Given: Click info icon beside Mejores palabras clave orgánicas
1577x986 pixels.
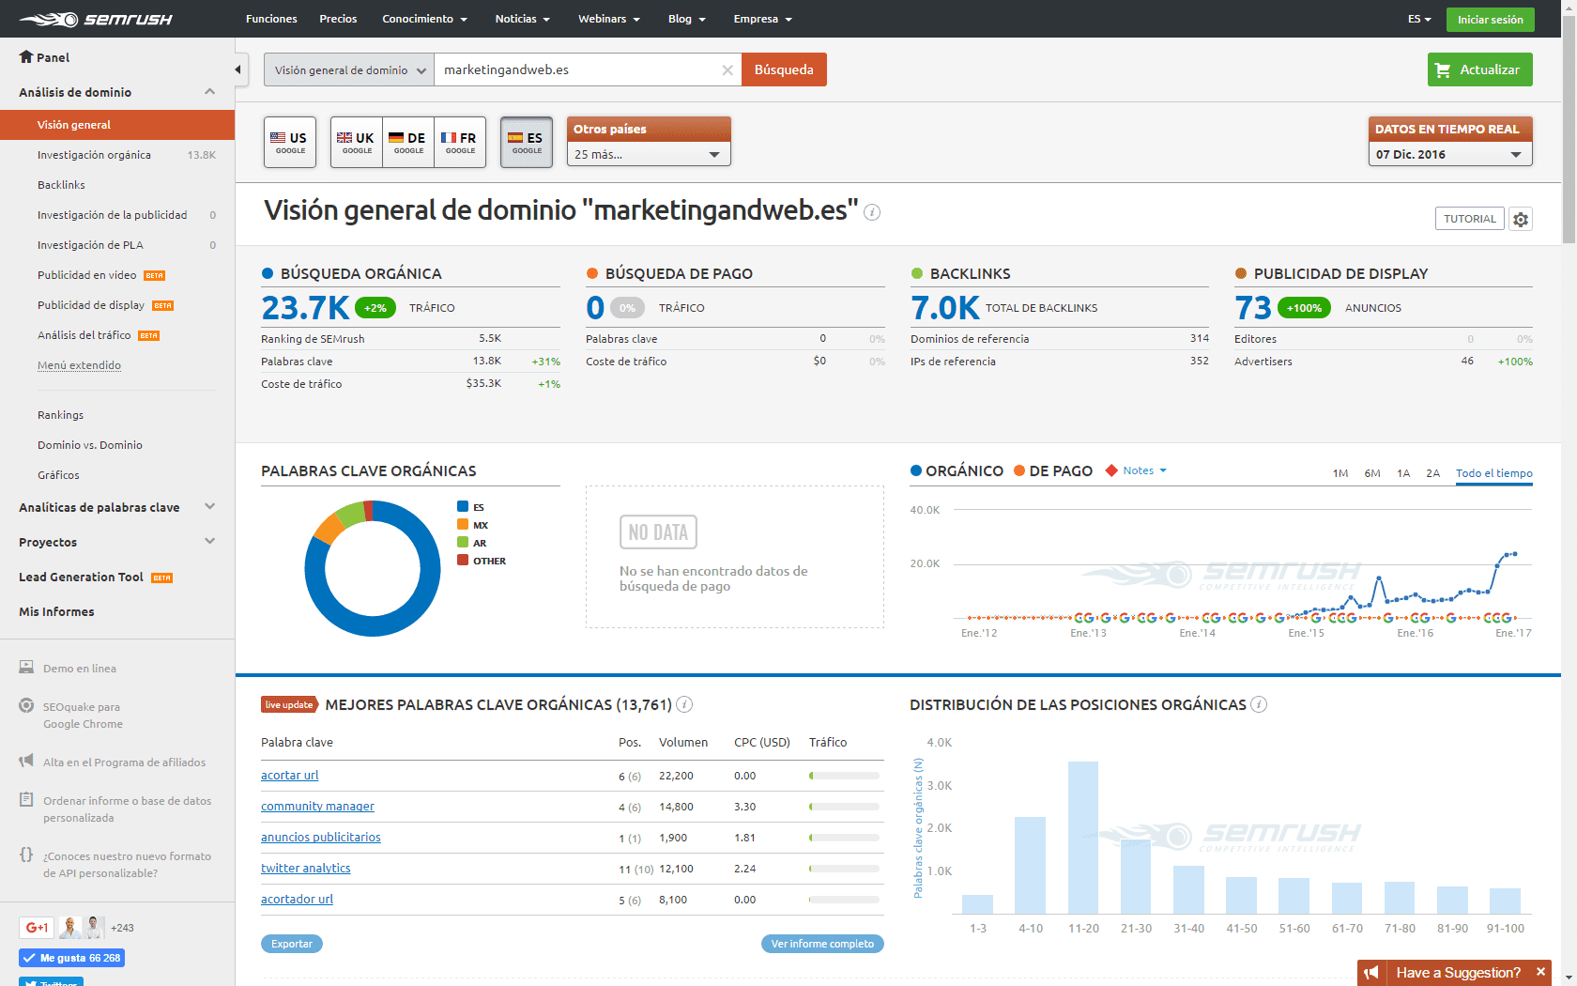Looking at the screenshot, I should pyautogui.click(x=684, y=704).
